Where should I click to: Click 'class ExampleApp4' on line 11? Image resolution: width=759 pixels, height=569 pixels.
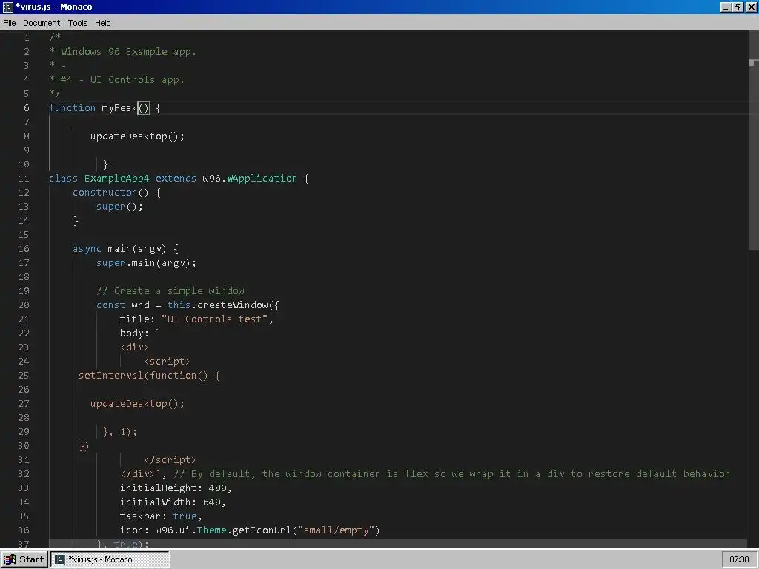[99, 178]
